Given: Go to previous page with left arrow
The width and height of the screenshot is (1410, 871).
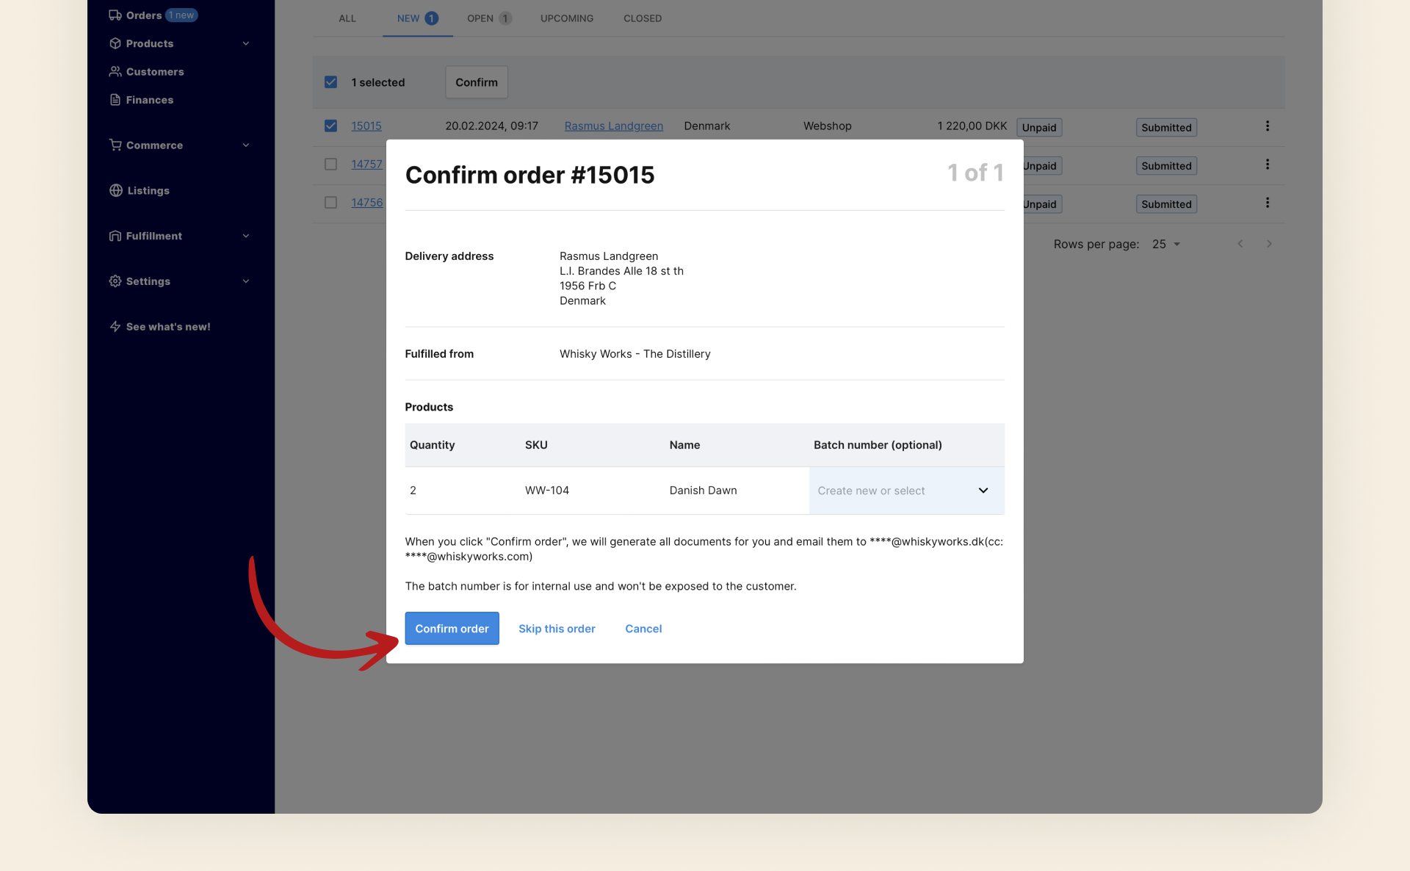Looking at the screenshot, I should pos(1240,243).
